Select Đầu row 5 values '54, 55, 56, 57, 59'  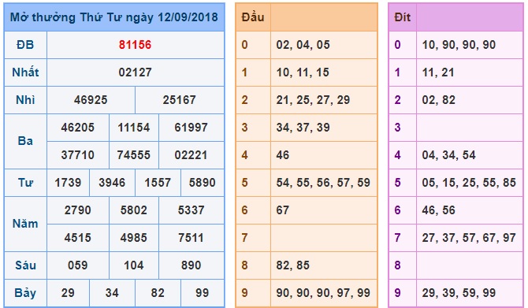323,183
